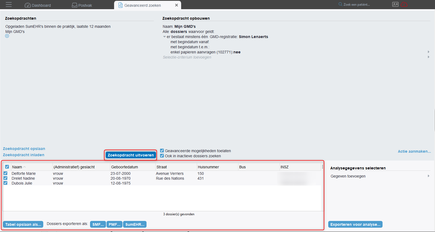The image size is (435, 232).
Task: Click Selectie-criterium toevoegen
Action: (x=187, y=57)
